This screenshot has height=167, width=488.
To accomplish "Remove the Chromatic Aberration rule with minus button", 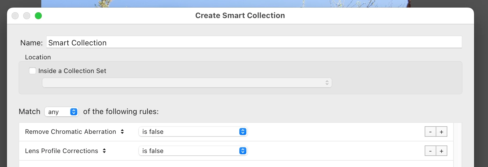I will tap(430, 132).
